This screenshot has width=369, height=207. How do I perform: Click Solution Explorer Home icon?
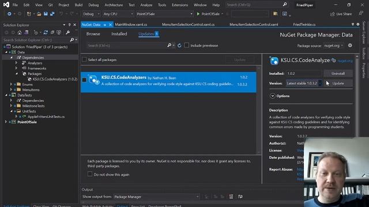[20, 32]
